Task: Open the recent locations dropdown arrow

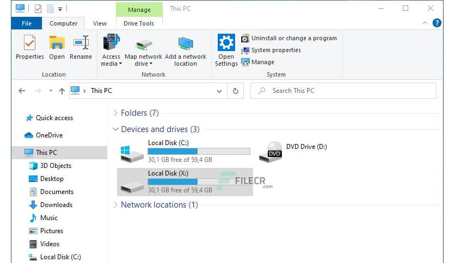Action: click(51, 91)
